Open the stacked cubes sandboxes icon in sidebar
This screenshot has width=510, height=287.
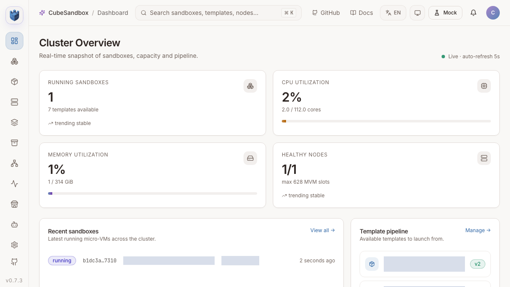[14, 61]
